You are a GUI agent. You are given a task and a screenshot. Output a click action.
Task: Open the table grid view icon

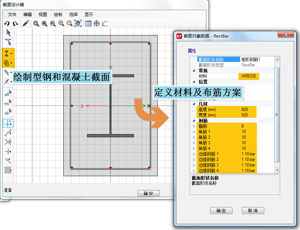(x=88, y=24)
